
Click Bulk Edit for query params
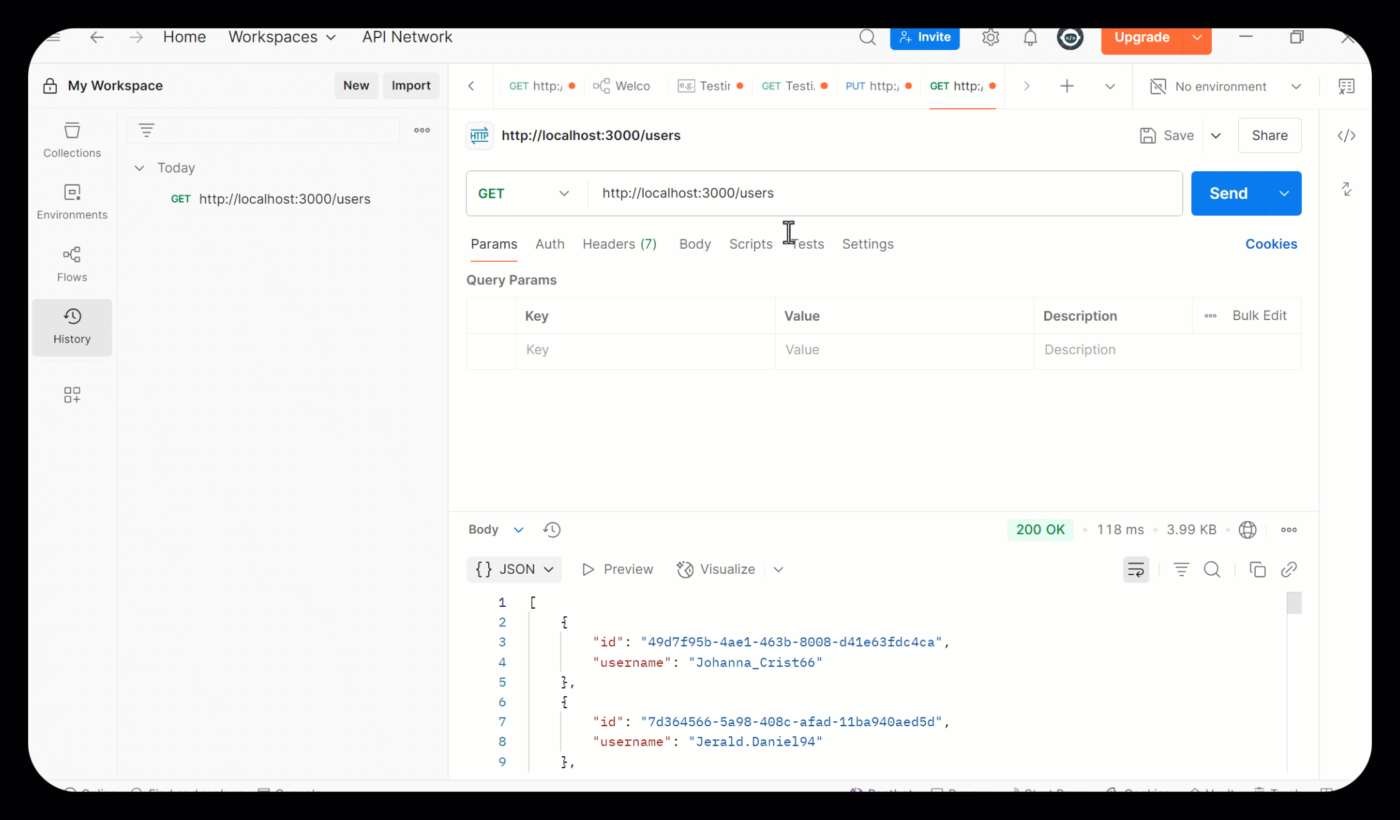pos(1259,316)
